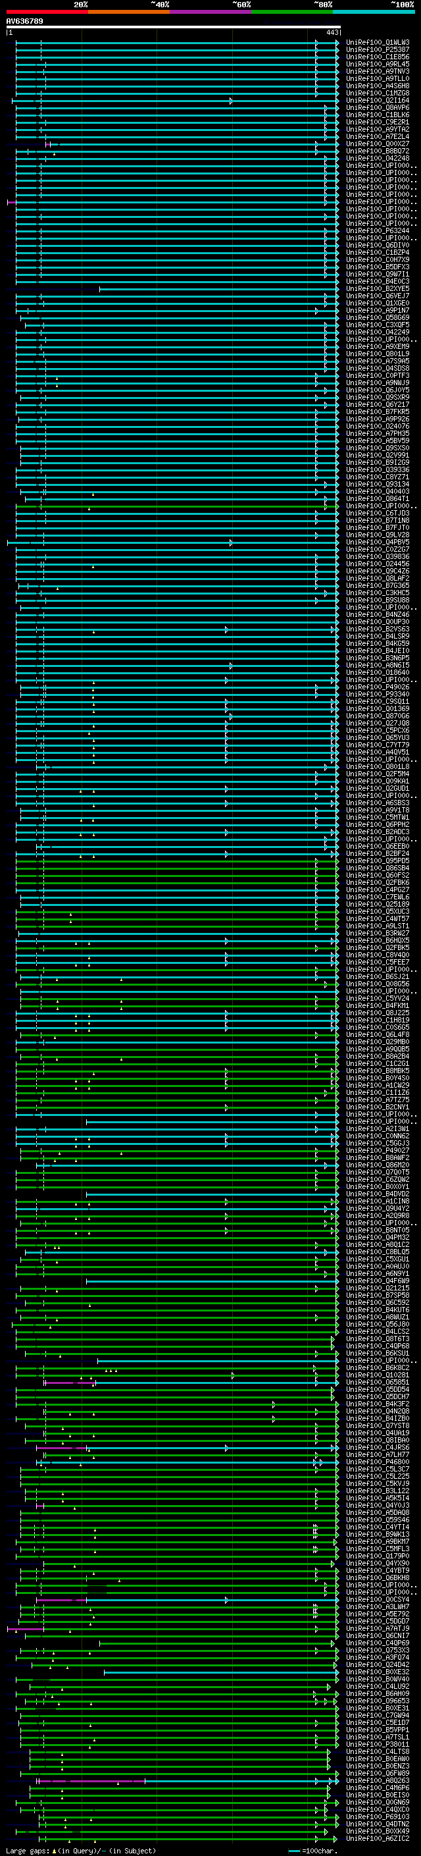Select the UniRef100_C0PTF3 label
421x1856 pixels.
tap(378, 375)
